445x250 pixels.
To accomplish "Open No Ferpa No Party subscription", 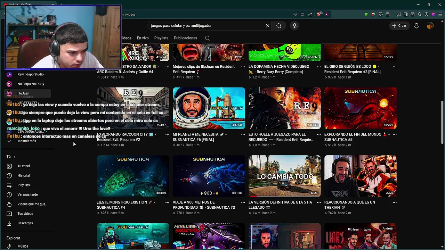I will tap(28, 84).
